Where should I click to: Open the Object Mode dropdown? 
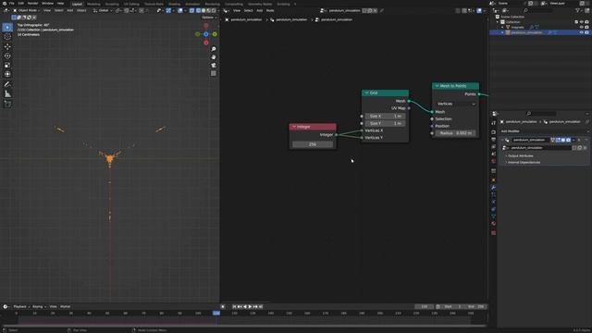click(27, 10)
